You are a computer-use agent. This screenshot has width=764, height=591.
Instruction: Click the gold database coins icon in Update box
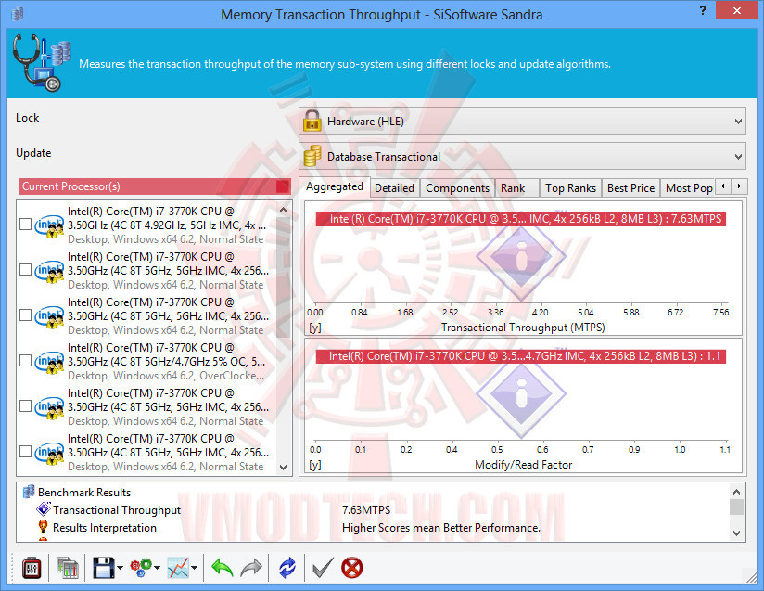[x=312, y=156]
